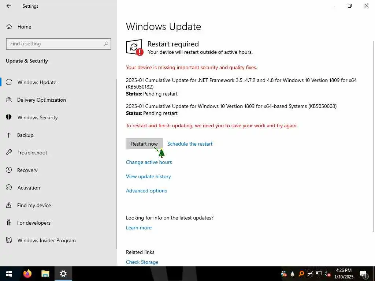Click the Related links heading
Viewport: 375px width, 281px height.
140,252
